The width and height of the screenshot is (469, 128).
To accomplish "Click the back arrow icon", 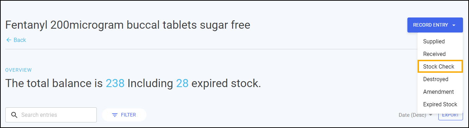I will click(x=9, y=40).
